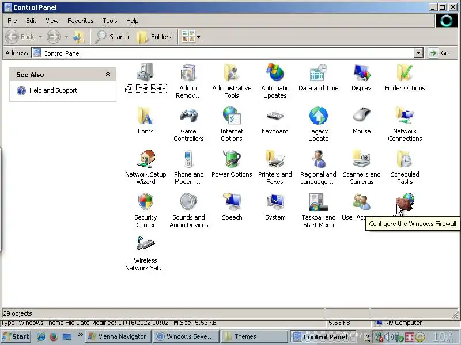The width and height of the screenshot is (461, 345).
Task: Click the Up folder toolbar icon
Action: pos(78,37)
